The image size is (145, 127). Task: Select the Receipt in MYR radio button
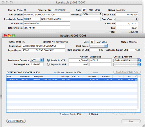click(48, 60)
